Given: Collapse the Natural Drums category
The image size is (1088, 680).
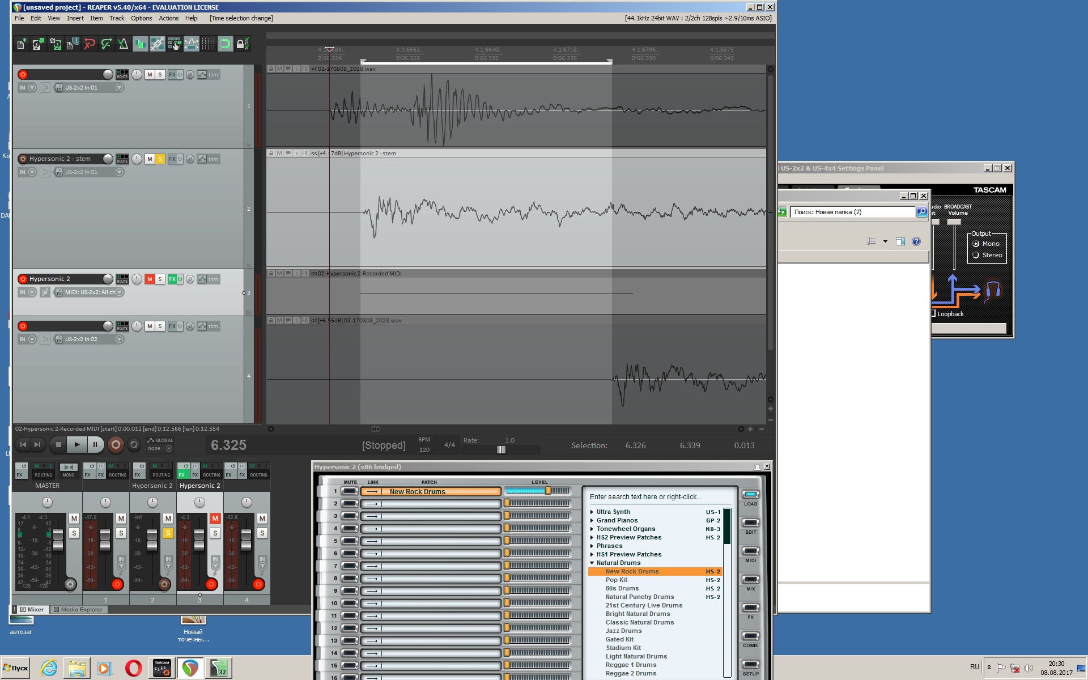Looking at the screenshot, I should coord(592,563).
